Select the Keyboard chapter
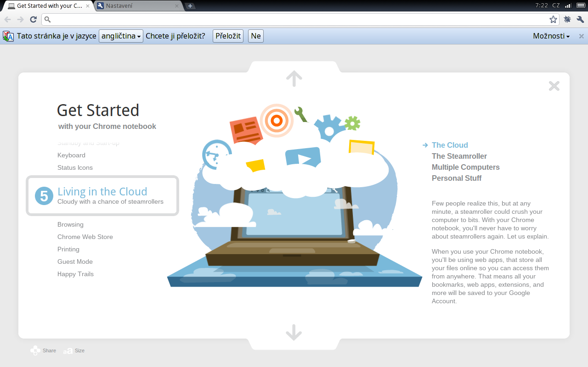This screenshot has width=588, height=367. coord(71,155)
